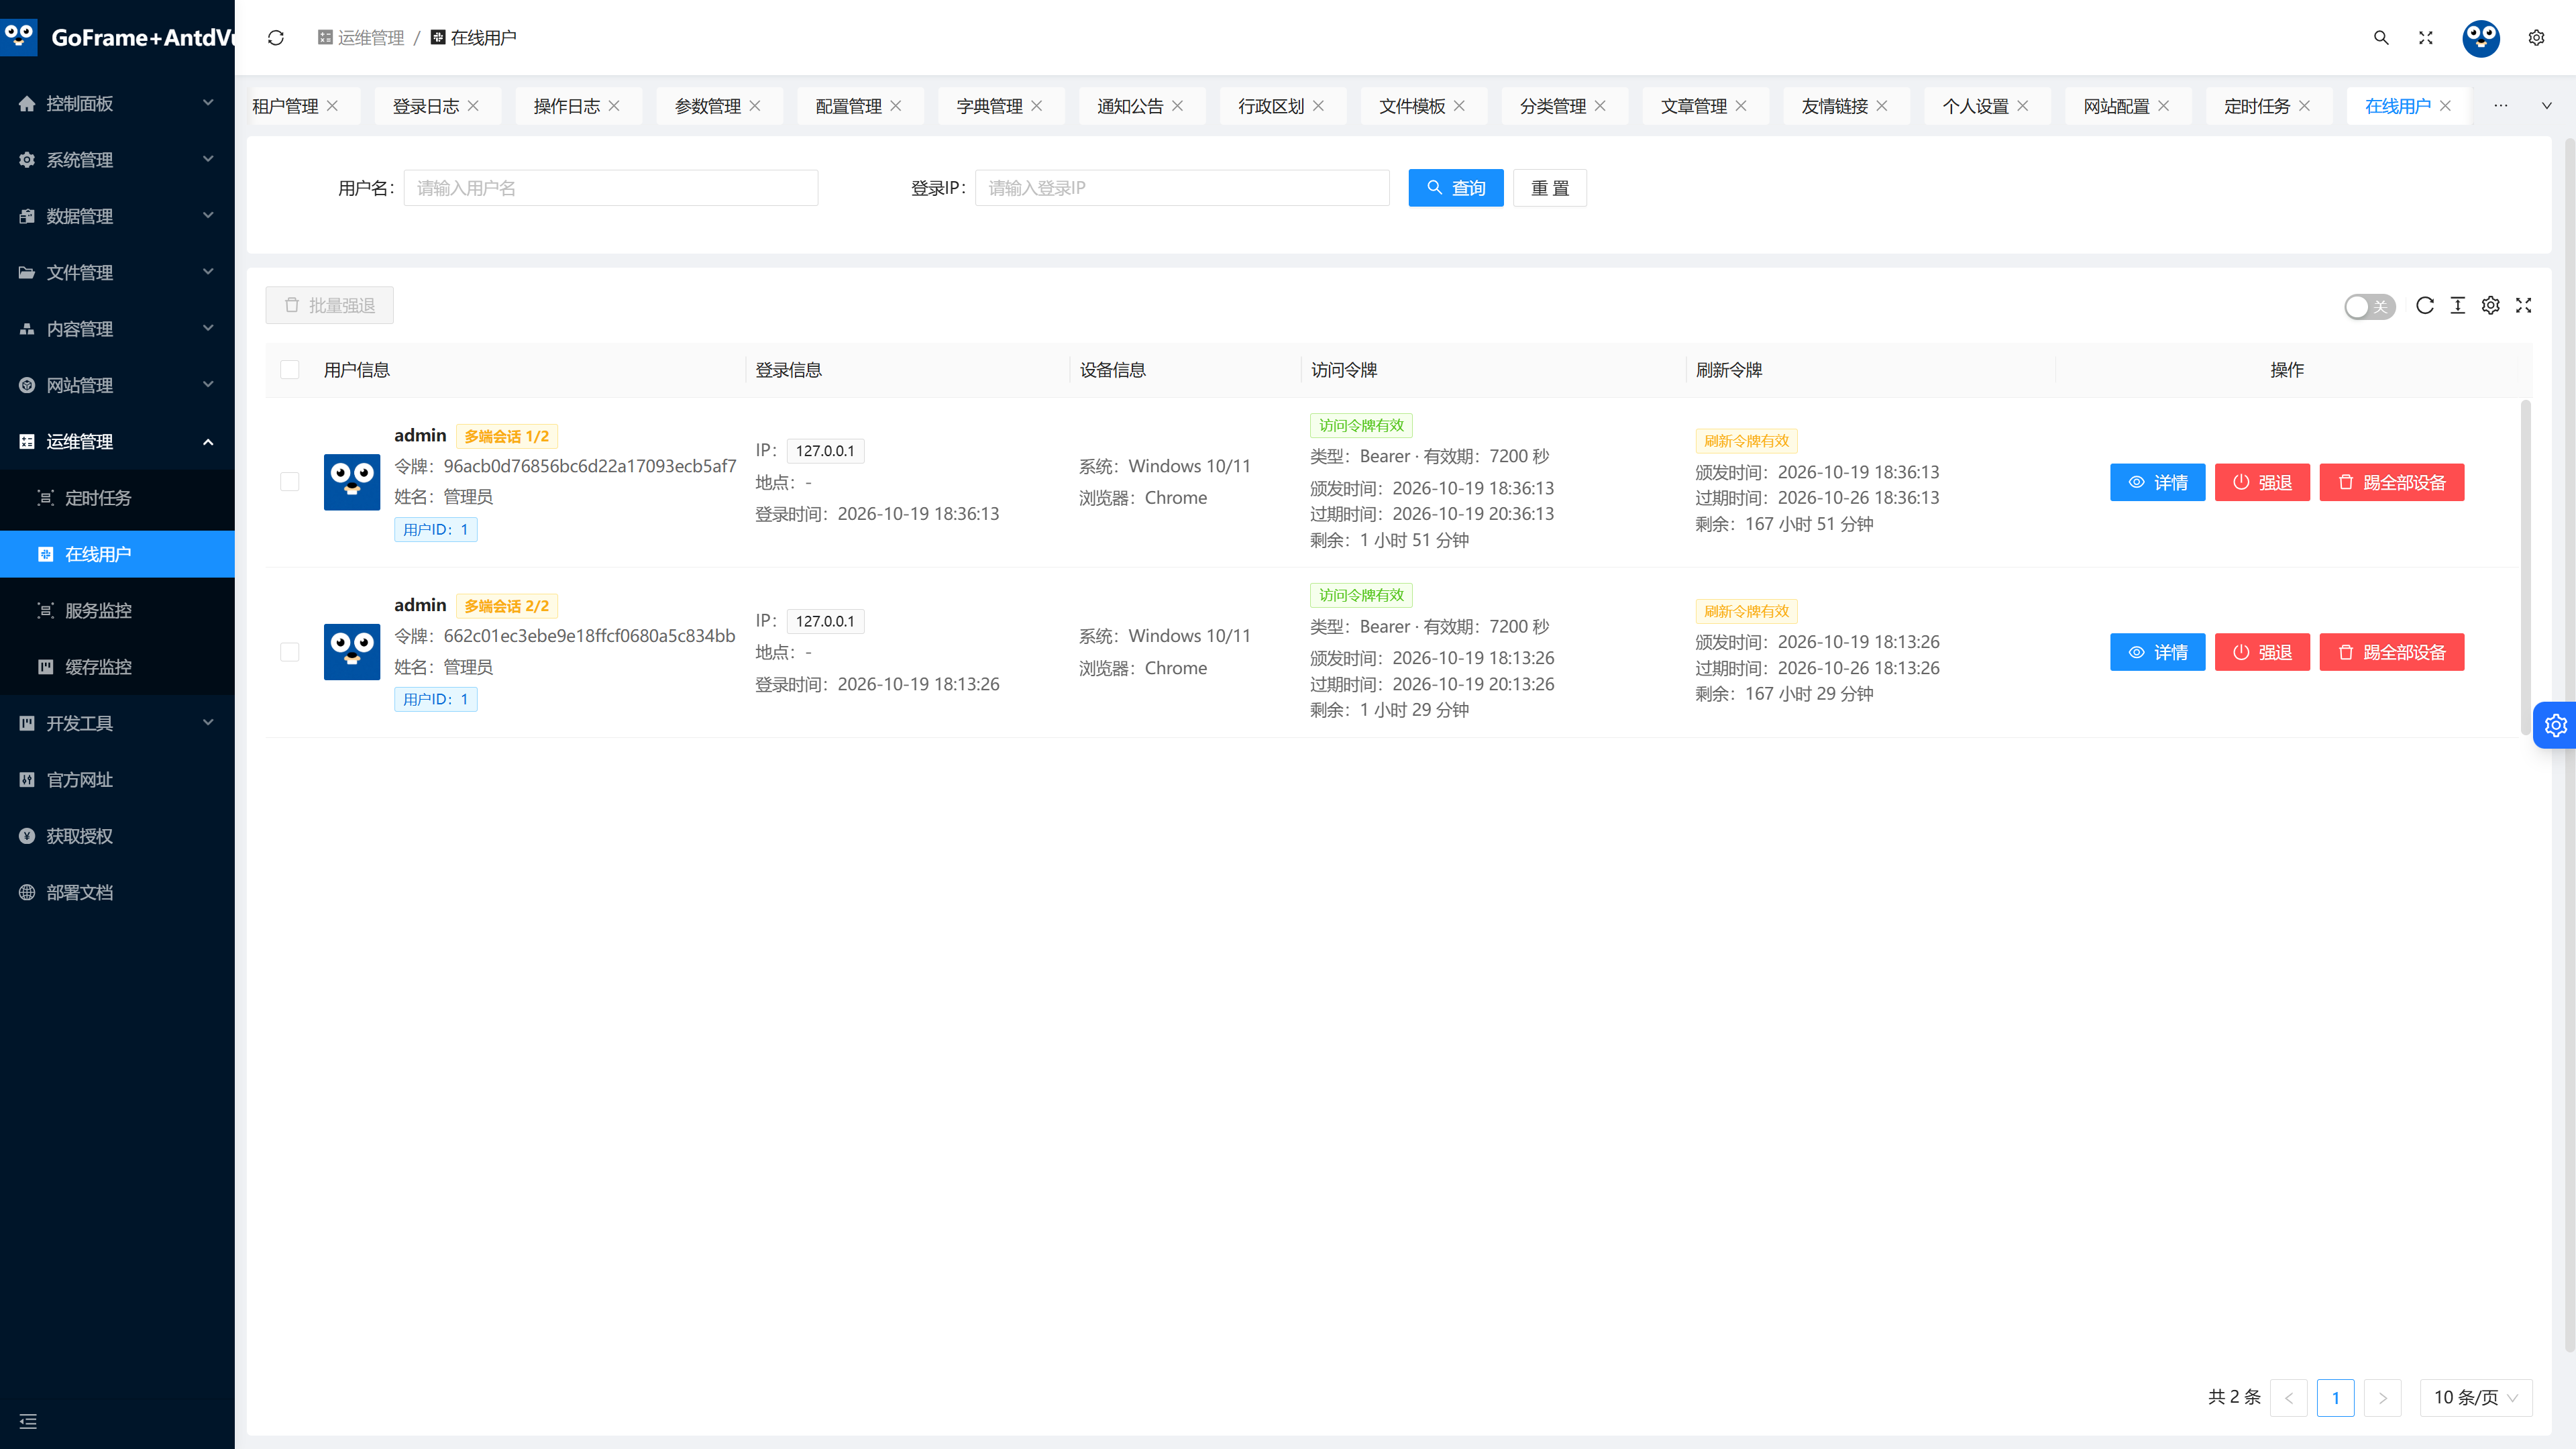This screenshot has height=1449, width=2576.
Task: Select all rows with header checkbox
Action: [290, 370]
